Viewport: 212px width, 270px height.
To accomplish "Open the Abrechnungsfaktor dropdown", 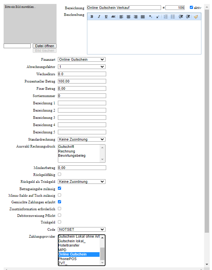I will click(82, 67).
